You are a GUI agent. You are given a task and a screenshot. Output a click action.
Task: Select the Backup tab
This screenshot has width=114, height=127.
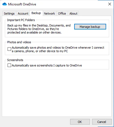(36, 13)
